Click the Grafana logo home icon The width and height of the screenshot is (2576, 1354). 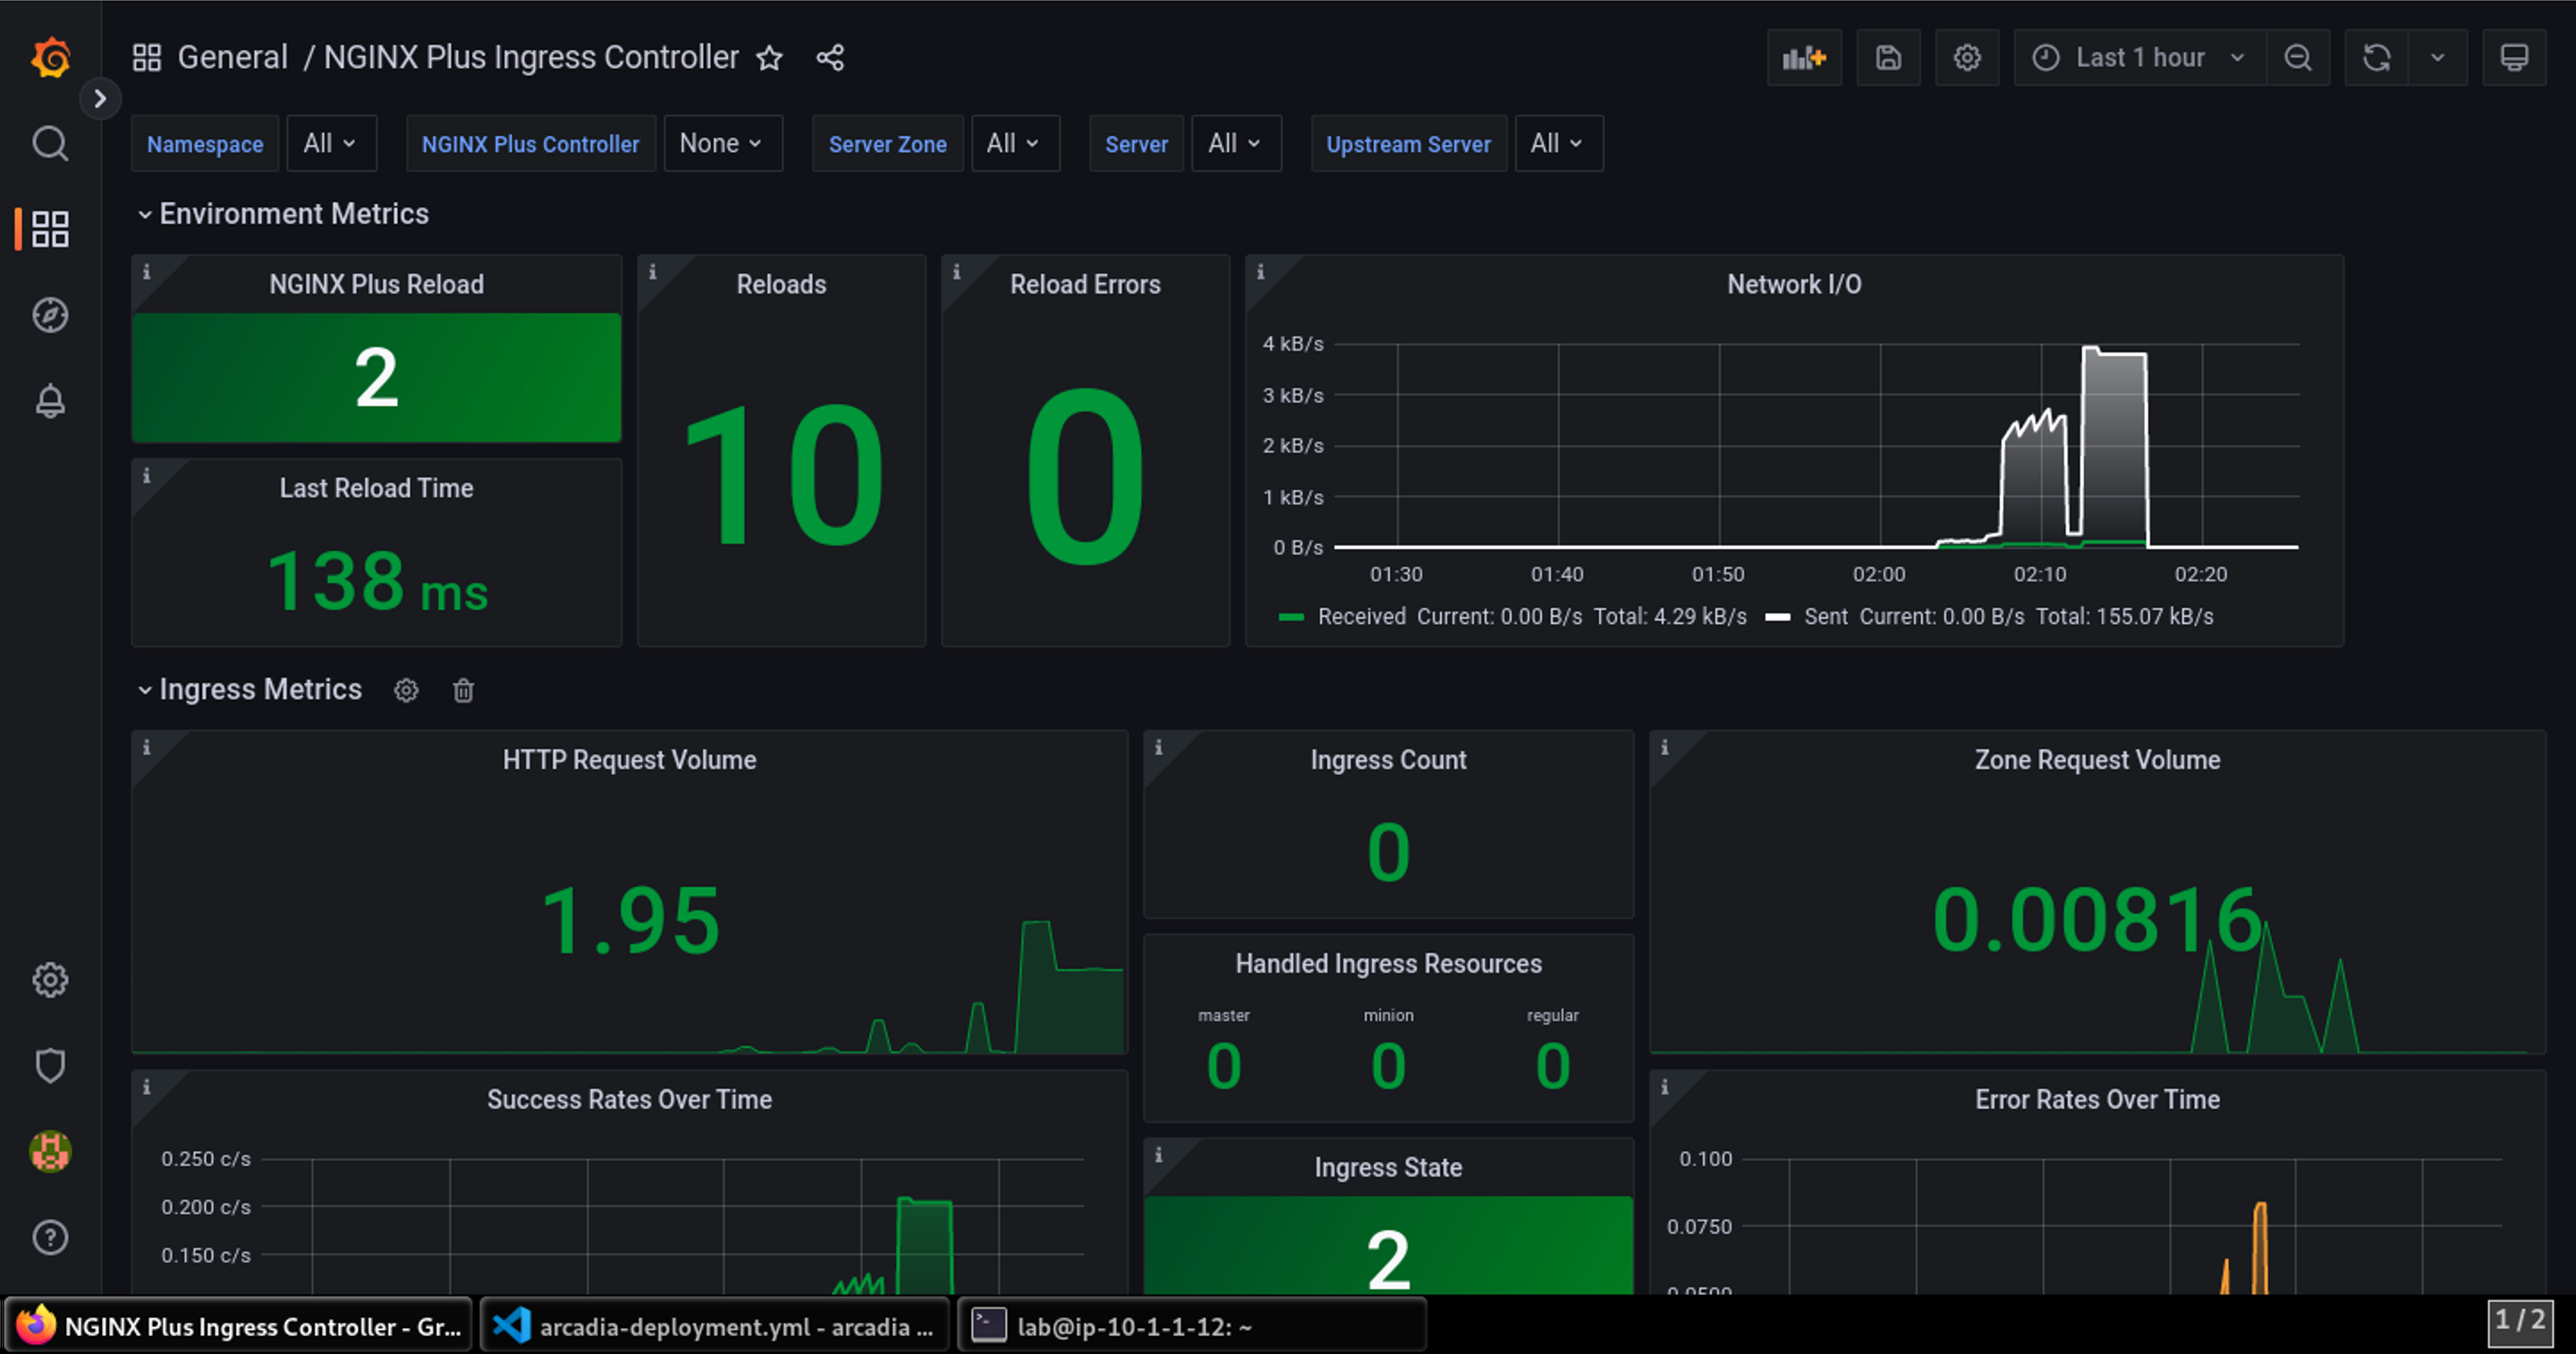[x=50, y=57]
